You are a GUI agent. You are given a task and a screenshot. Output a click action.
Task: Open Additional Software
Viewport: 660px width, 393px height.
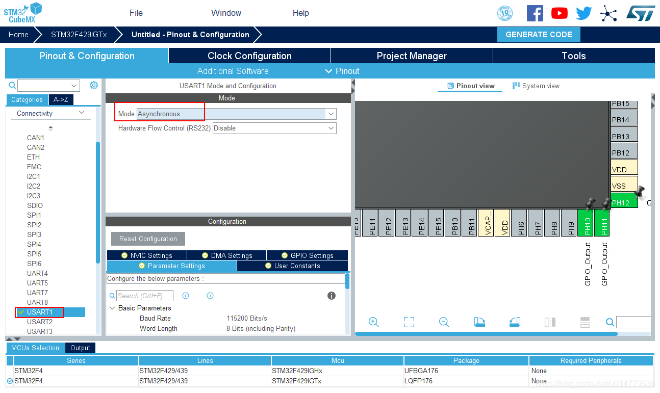point(233,71)
